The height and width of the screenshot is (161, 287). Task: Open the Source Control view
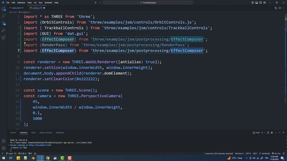coord(4,23)
